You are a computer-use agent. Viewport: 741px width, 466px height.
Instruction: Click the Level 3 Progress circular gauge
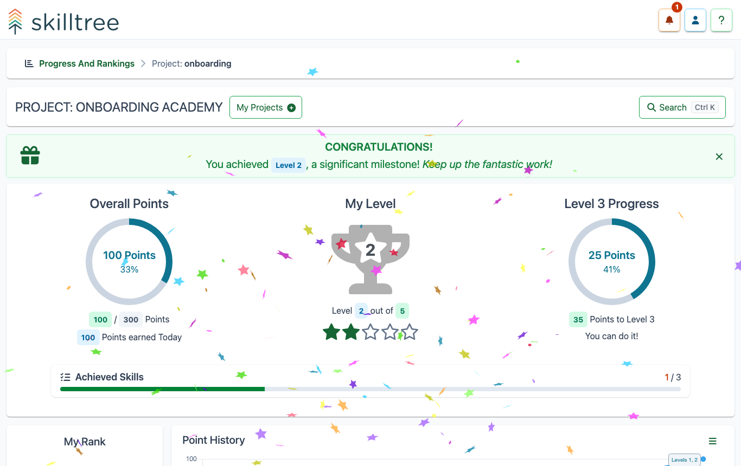point(612,262)
